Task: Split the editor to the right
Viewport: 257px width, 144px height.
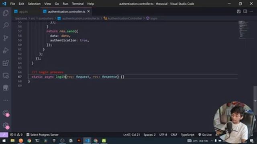Action: coord(245,11)
